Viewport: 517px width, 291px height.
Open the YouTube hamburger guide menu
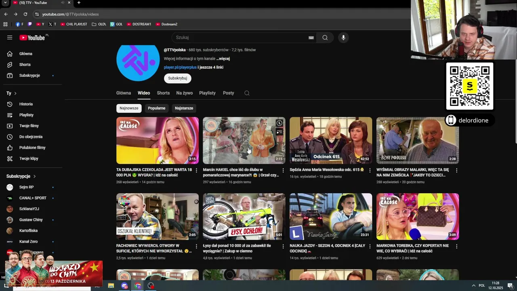tap(10, 38)
